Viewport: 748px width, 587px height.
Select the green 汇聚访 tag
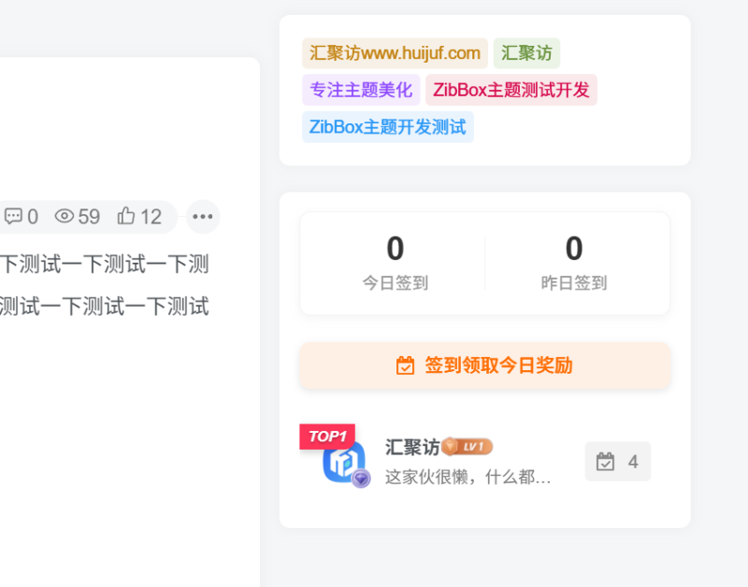click(526, 53)
